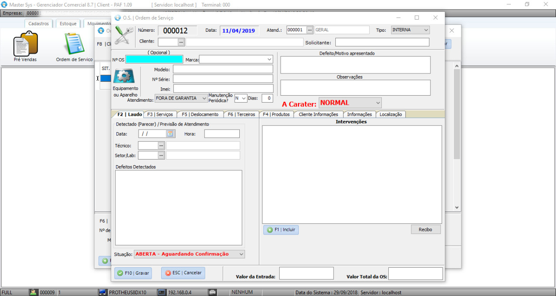The height and width of the screenshot is (296, 556).
Task: Click the Recibo button
Action: tap(426, 229)
